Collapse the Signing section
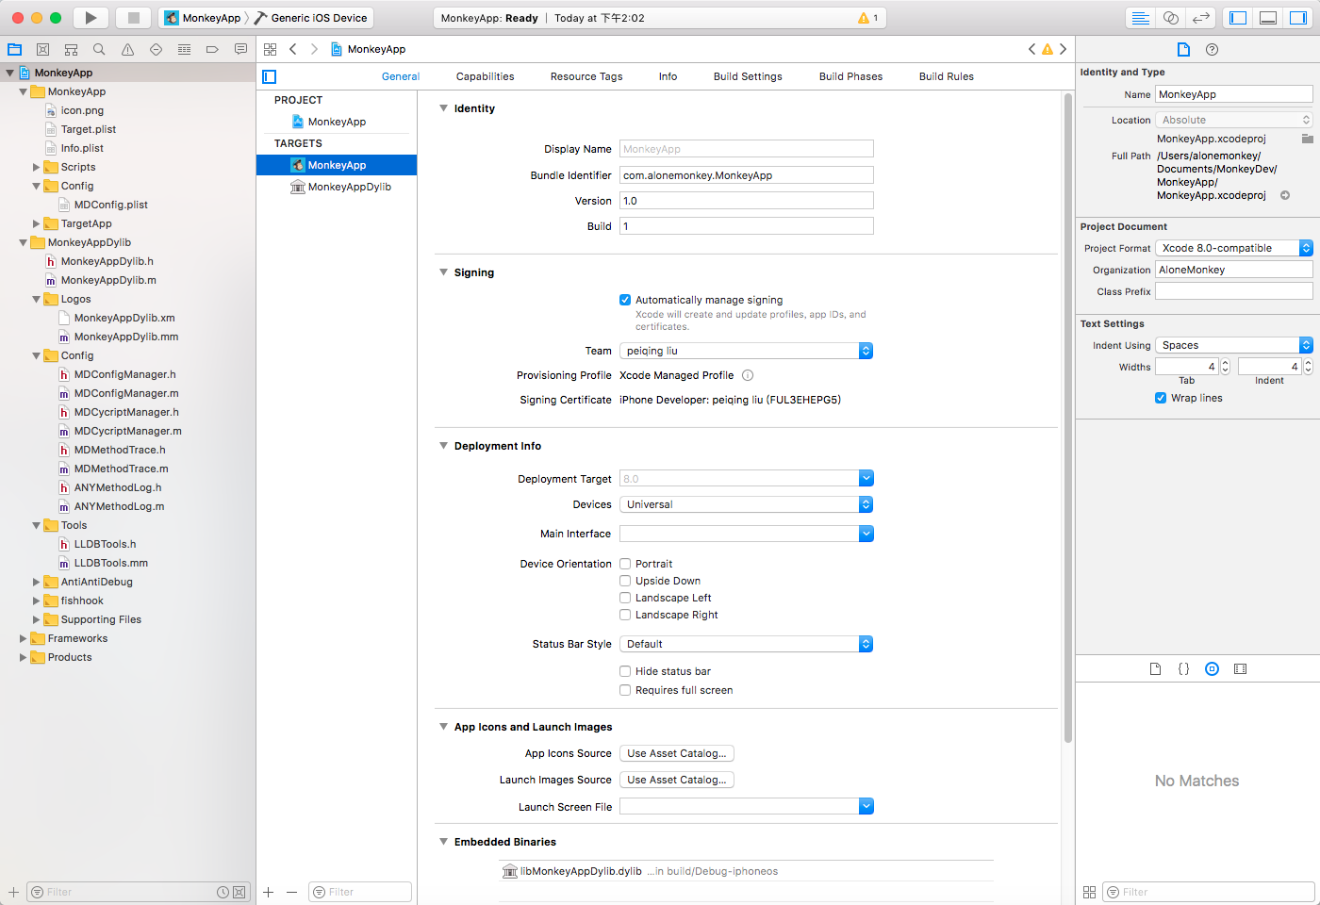Viewport: 1320px width, 905px height. point(443,272)
